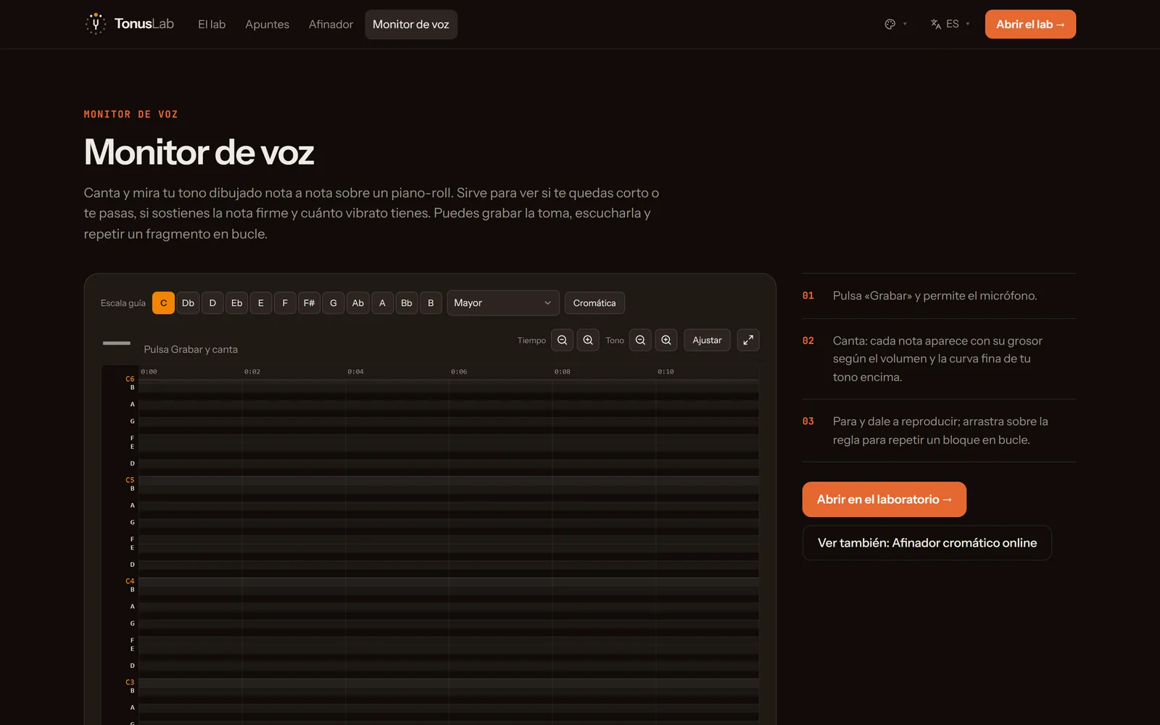1160x725 pixels.
Task: Zoom out the Tono axis
Action: pyautogui.click(x=640, y=340)
